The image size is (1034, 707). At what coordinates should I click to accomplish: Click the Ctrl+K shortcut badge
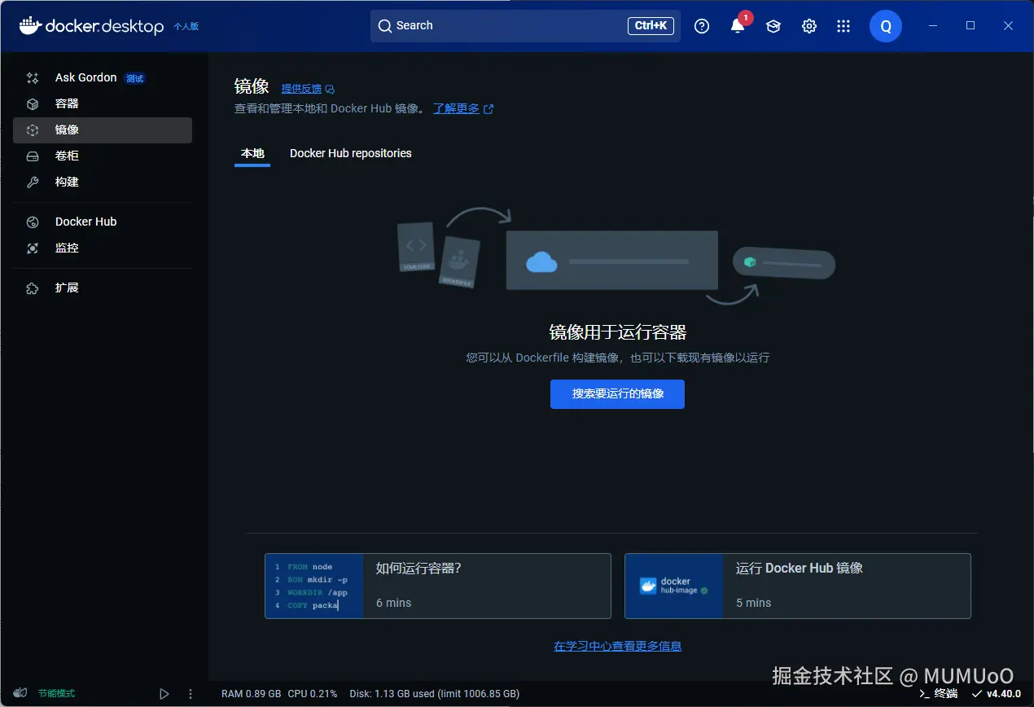pyautogui.click(x=651, y=26)
